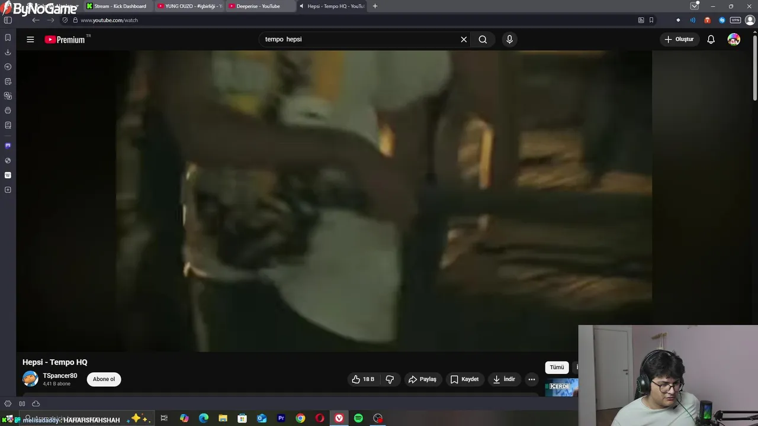Open more actions three-dot menu
This screenshot has width=758, height=426.
click(532, 379)
